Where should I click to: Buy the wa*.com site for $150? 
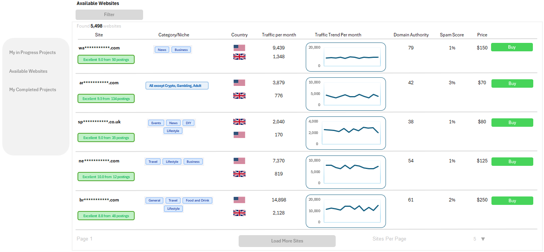(512, 47)
